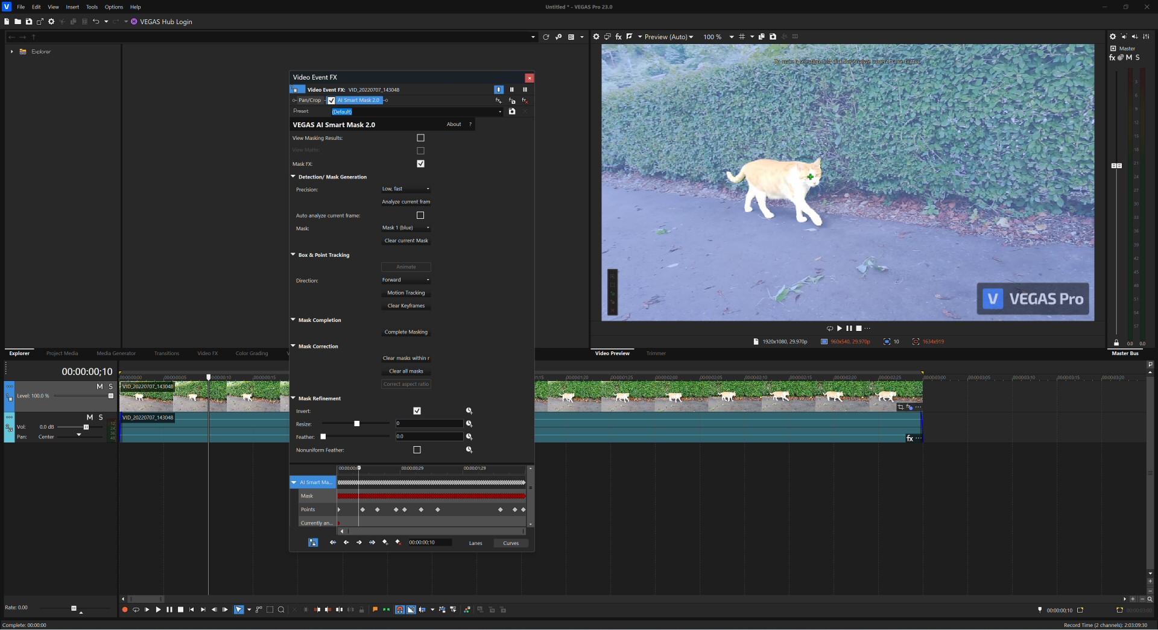Copy snapshot to clipboard in preview
1158x630 pixels.
tap(762, 37)
